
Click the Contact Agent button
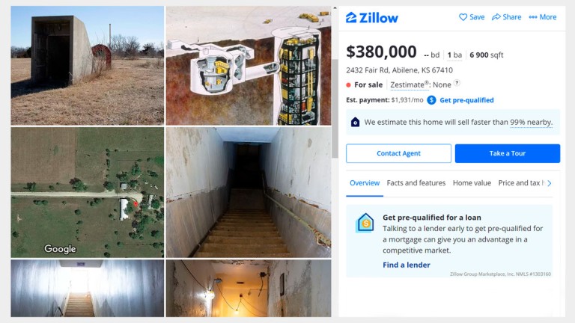pos(398,153)
